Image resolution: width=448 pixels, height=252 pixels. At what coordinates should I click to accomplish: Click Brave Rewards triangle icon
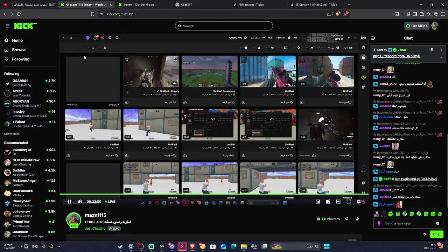pos(345,14)
